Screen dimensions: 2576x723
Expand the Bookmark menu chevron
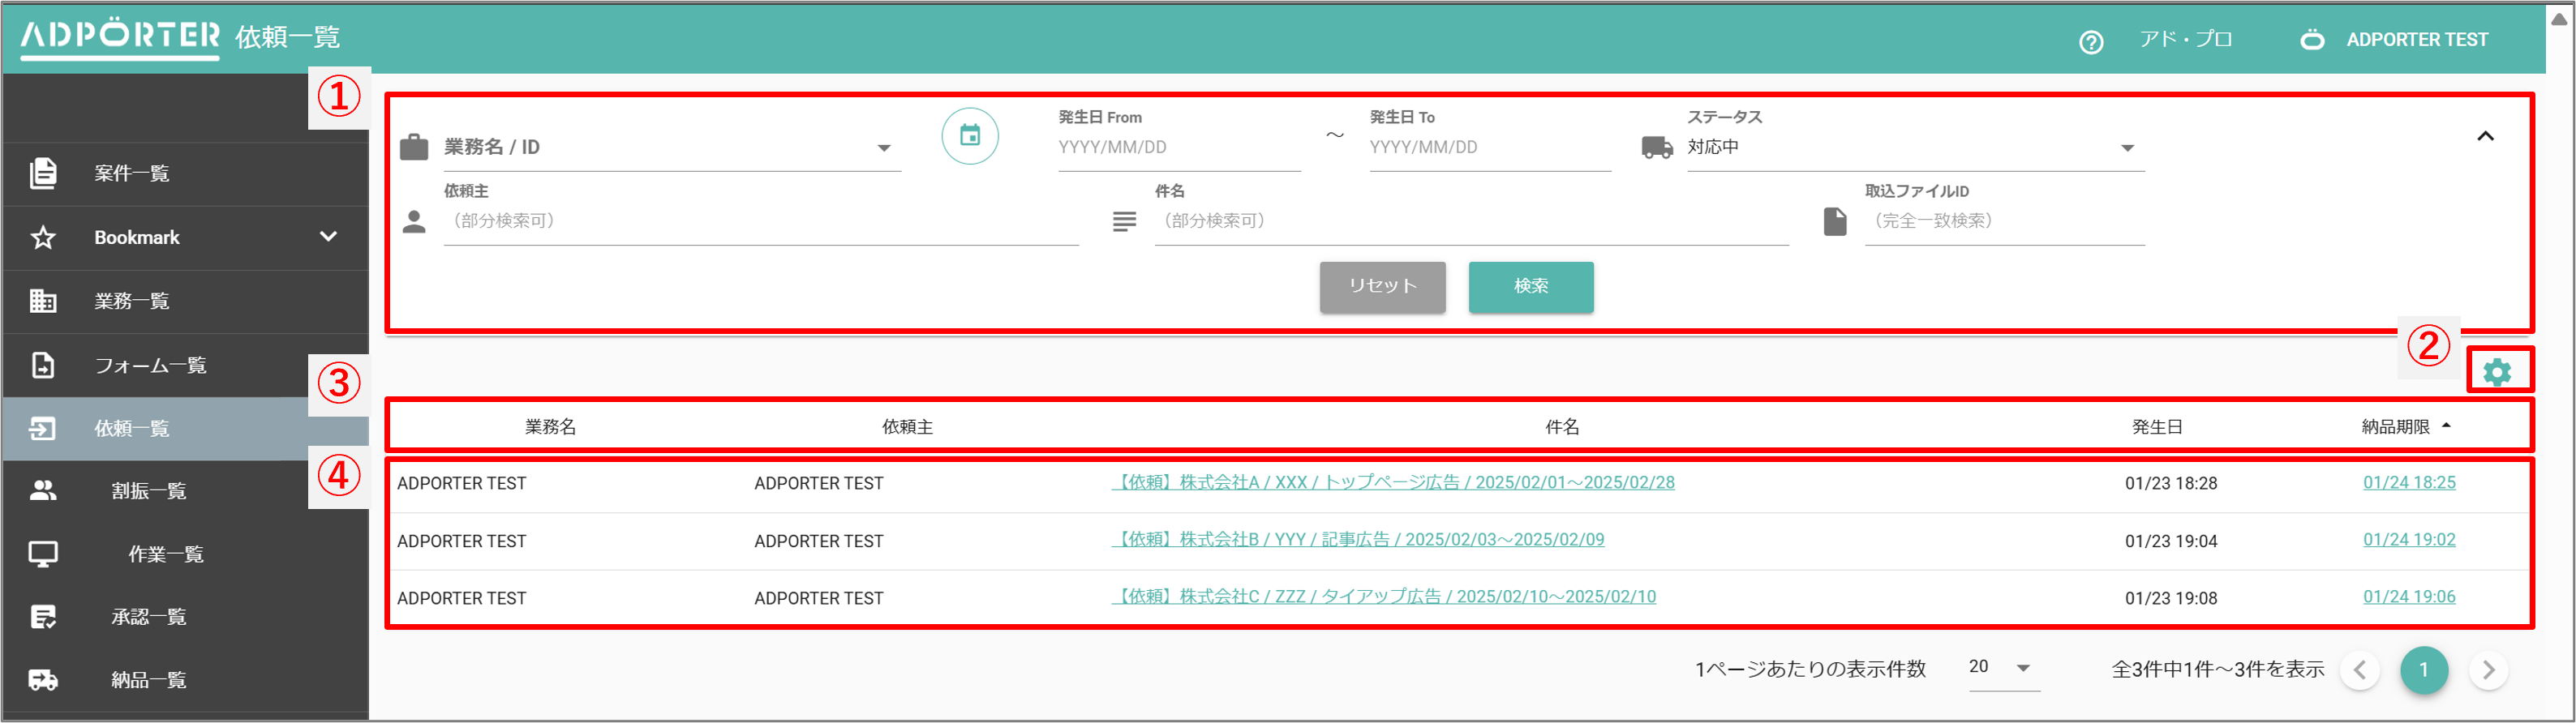pyautogui.click(x=328, y=237)
